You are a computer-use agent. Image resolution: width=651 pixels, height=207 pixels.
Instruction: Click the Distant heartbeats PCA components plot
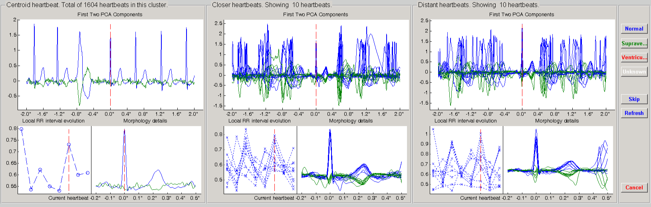pyautogui.click(x=522, y=64)
